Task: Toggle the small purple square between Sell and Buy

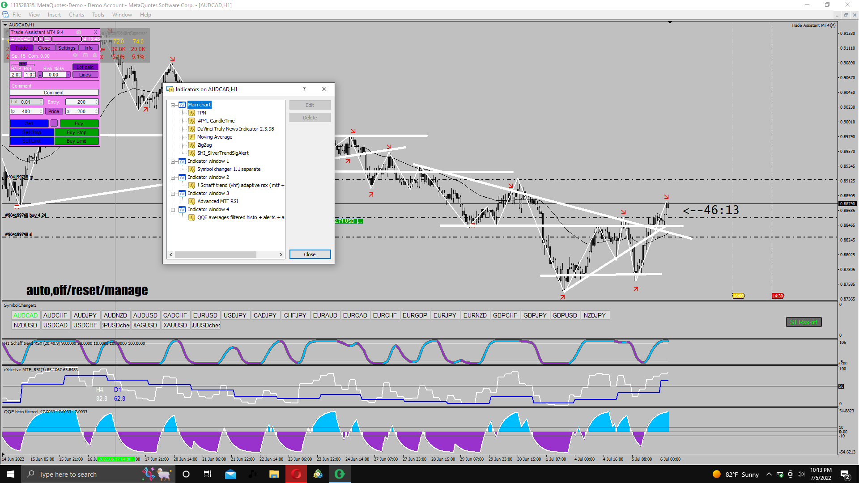Action: (54, 123)
